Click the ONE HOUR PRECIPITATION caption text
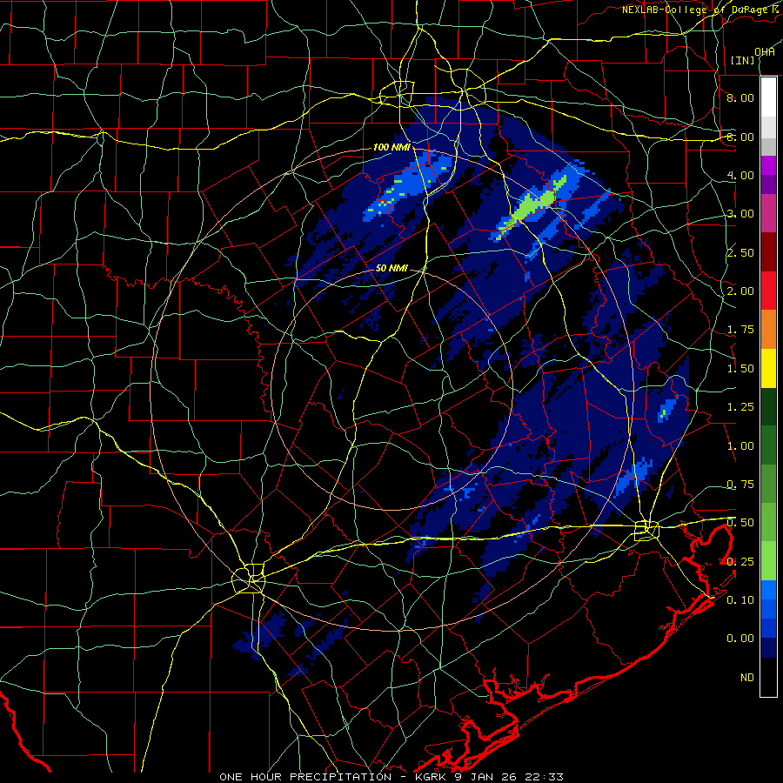 click(305, 777)
